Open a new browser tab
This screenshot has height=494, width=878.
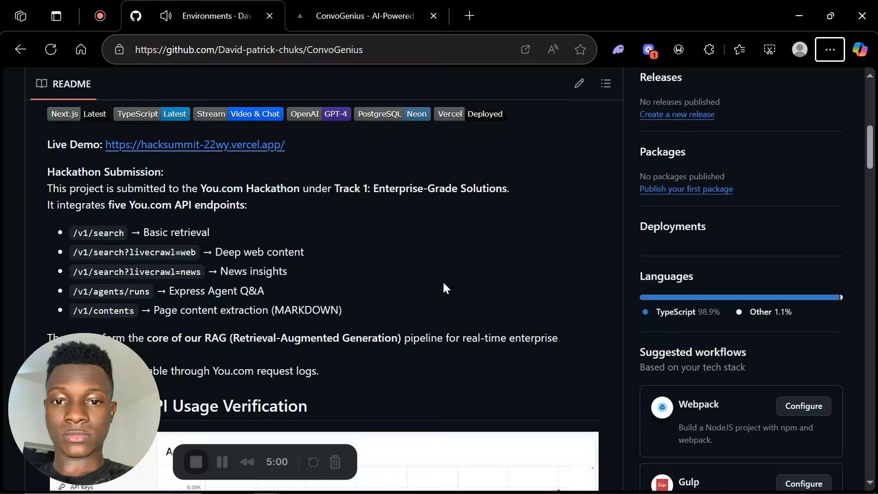pyautogui.click(x=469, y=16)
